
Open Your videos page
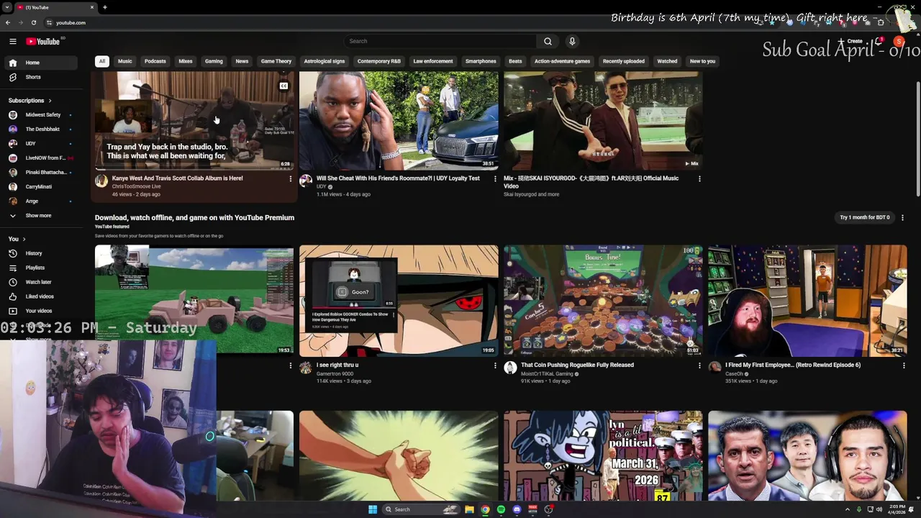tap(41, 311)
